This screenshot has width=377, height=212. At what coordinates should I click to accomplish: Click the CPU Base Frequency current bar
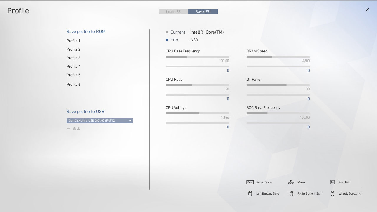[x=197, y=57]
